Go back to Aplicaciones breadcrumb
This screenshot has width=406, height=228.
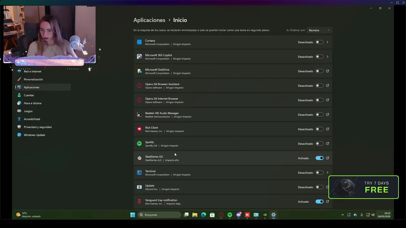[149, 20]
